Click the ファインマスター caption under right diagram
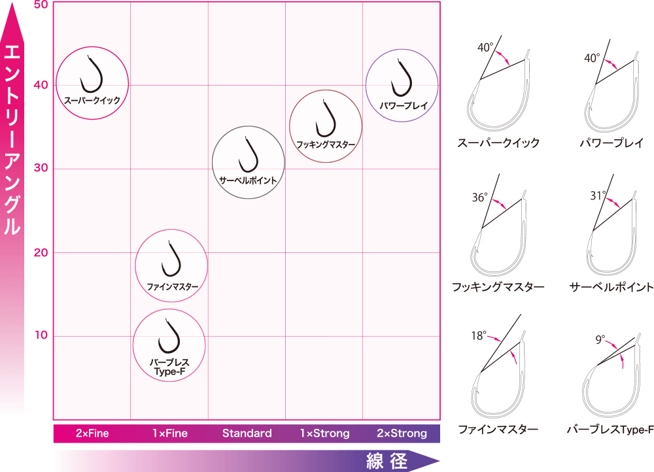Screen dimensions: 654x472 [498, 429]
